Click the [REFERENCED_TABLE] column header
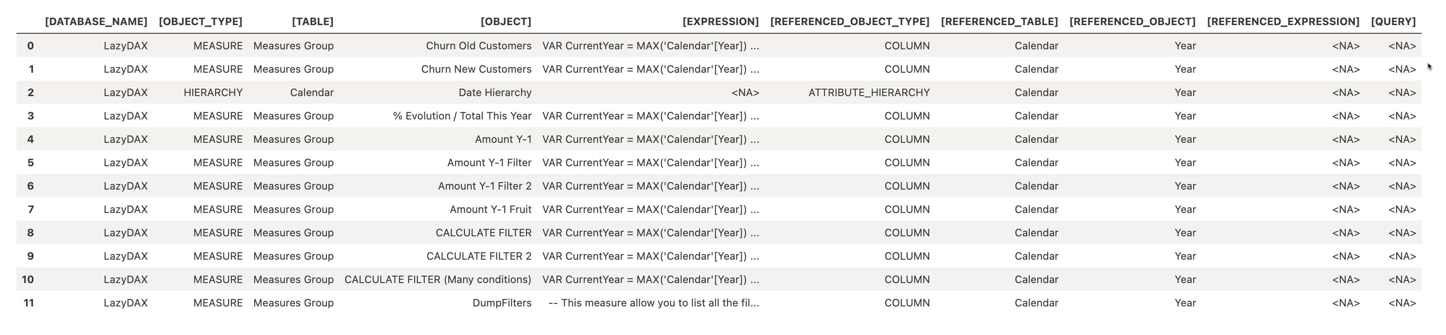This screenshot has height=335, width=1446. tap(999, 21)
